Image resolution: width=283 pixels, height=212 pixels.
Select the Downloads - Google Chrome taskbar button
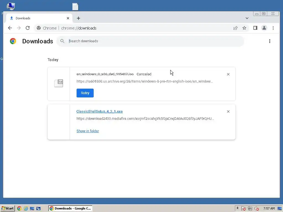(70, 208)
